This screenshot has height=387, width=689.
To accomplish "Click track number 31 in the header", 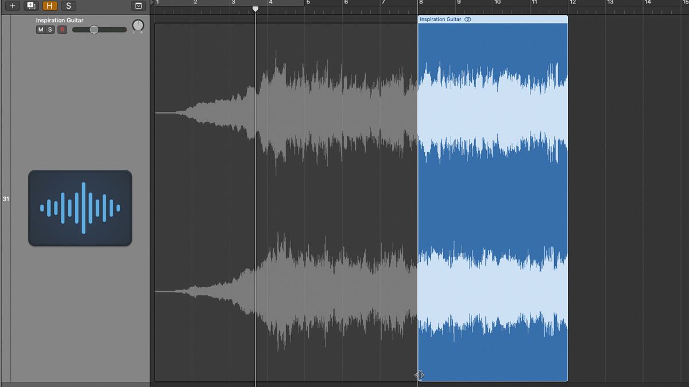I will point(6,199).
